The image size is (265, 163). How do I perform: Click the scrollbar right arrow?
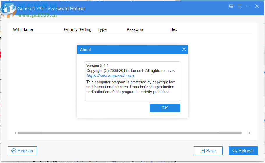pyautogui.click(x=250, y=133)
